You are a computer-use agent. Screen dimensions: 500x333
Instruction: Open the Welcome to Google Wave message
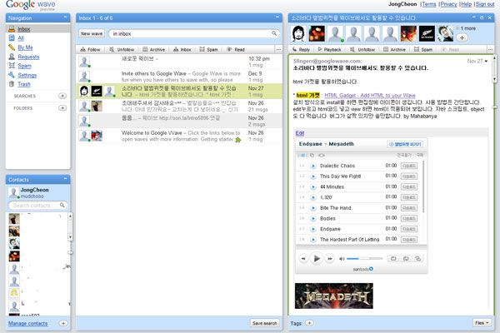pyautogui.click(x=179, y=136)
